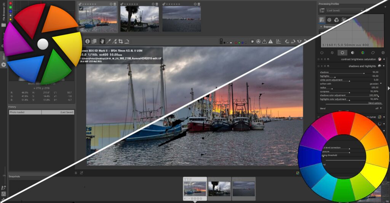This screenshot has height=203, width=390.
Task: Toggle the clipped shadows warning triangle
Action: pos(264,41)
